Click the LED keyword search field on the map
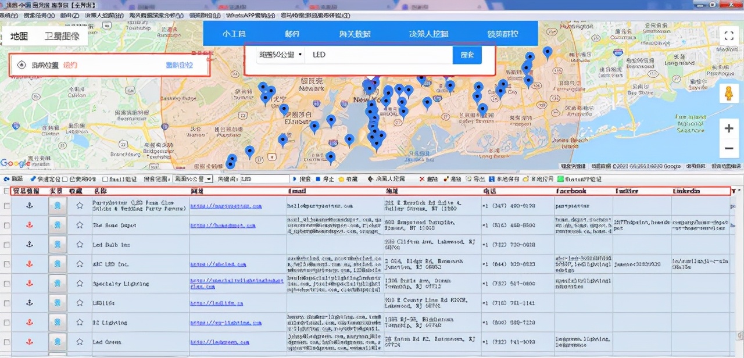 [x=380, y=55]
